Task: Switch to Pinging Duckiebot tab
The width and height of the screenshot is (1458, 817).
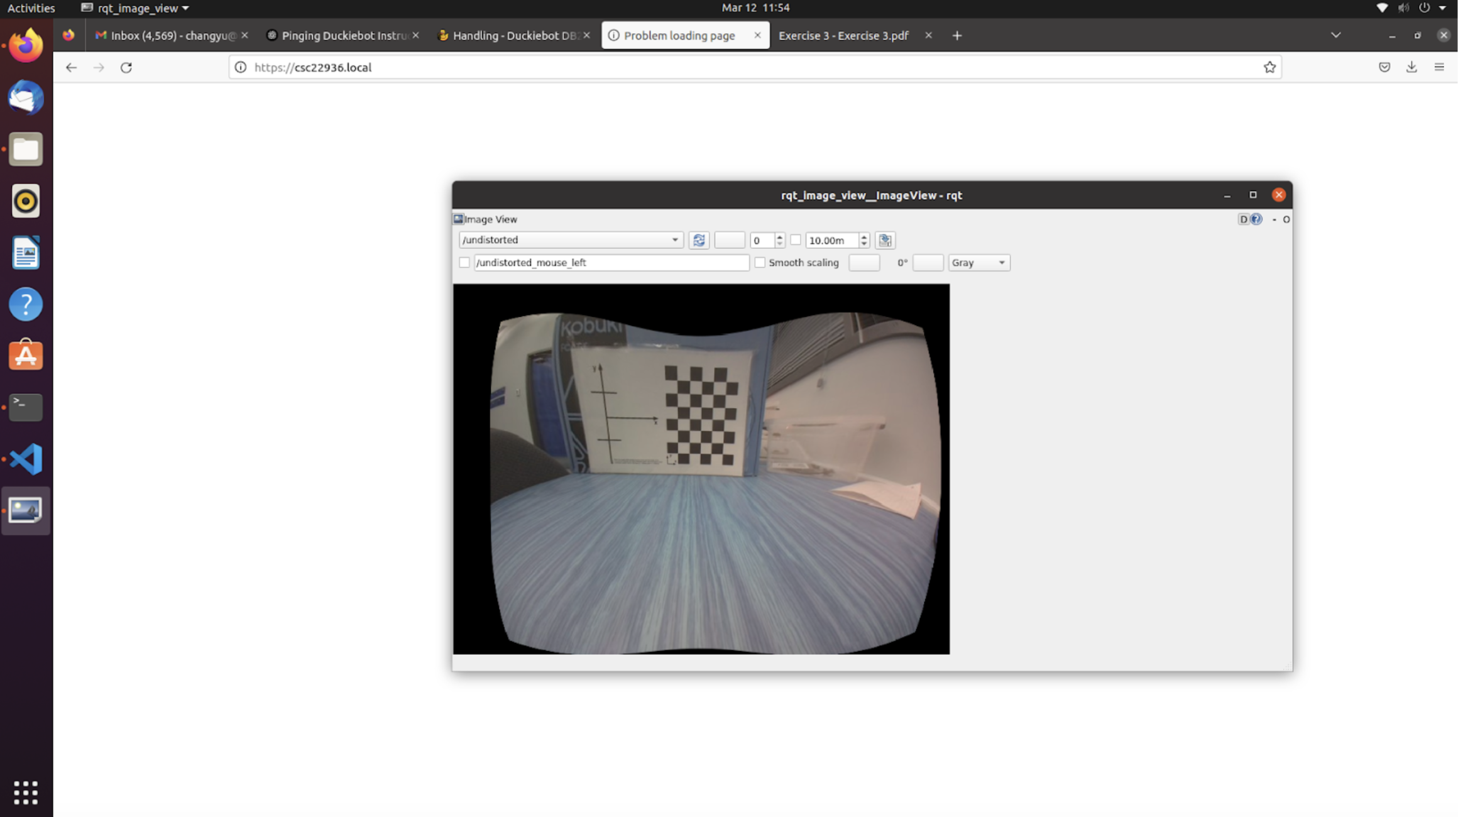Action: [x=343, y=36]
